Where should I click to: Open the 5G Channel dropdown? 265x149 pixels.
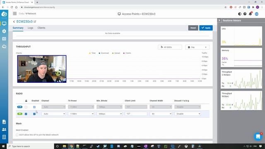click(x=53, y=114)
